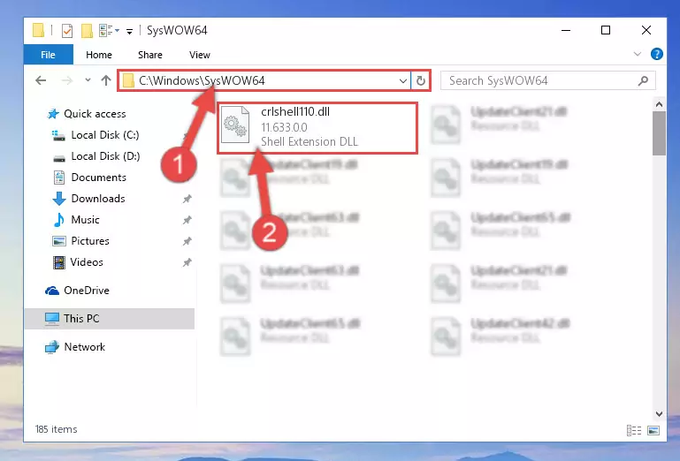Click the New folder quick access icon

[x=88, y=31]
